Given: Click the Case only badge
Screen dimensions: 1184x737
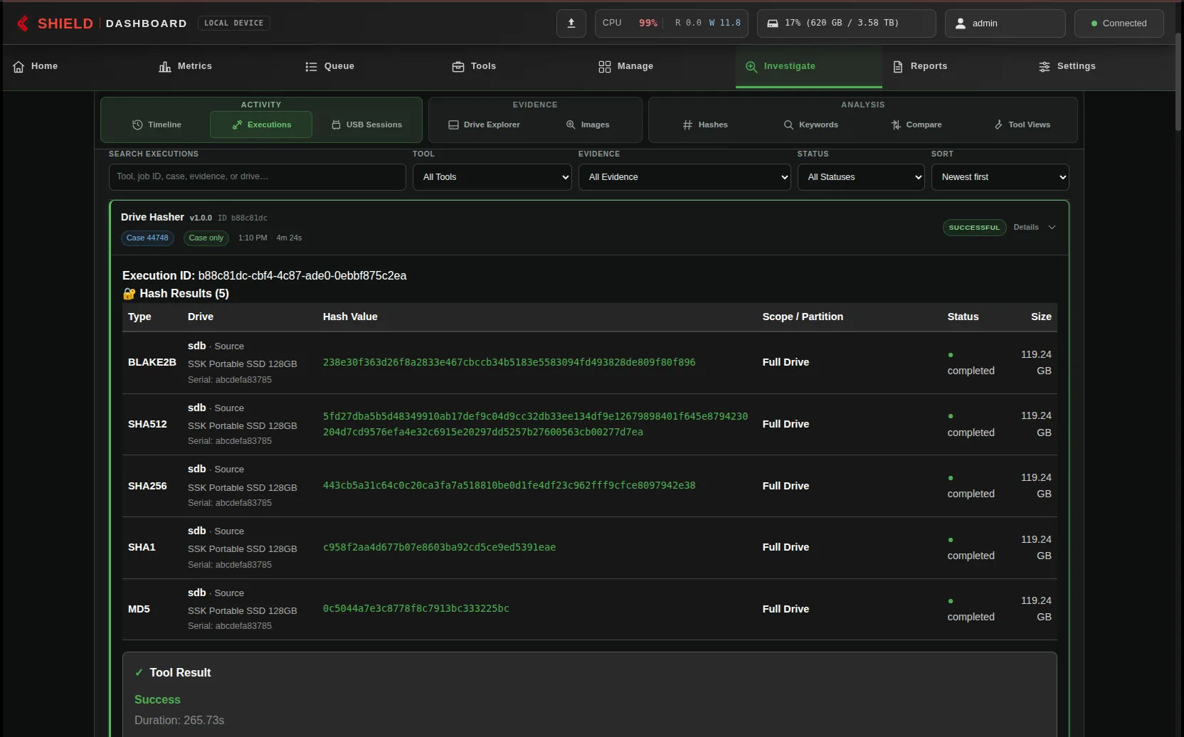Looking at the screenshot, I should point(206,238).
